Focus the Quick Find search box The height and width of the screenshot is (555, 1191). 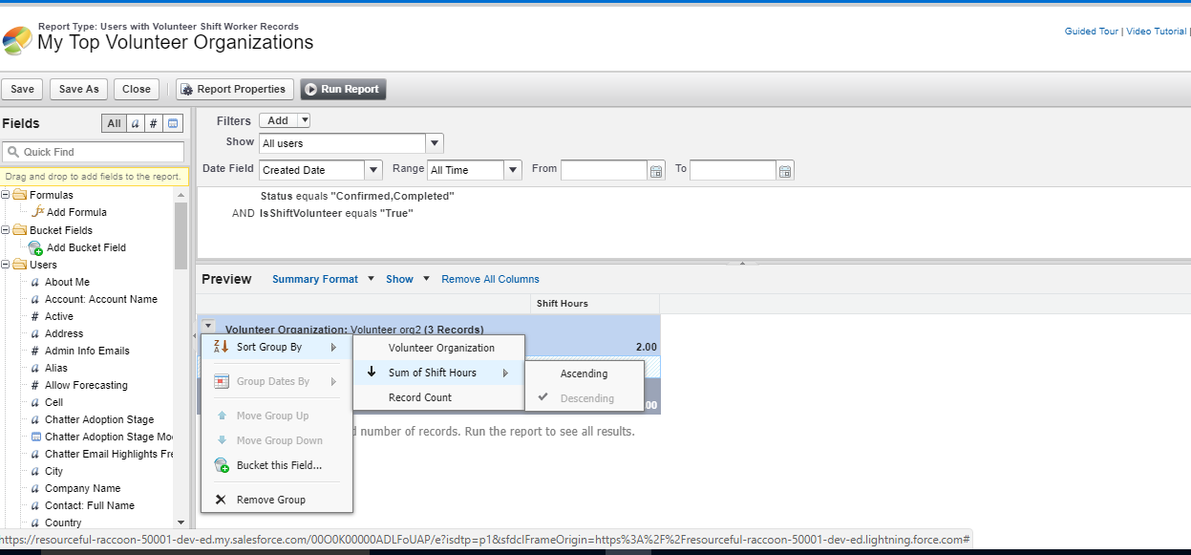93,152
